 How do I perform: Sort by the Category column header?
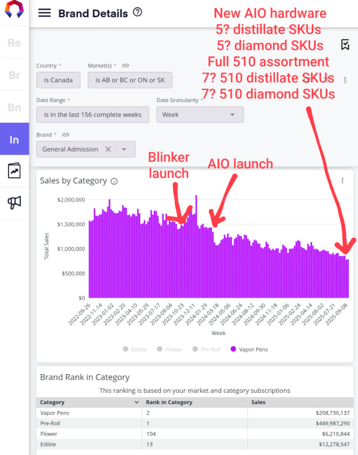tap(89, 402)
